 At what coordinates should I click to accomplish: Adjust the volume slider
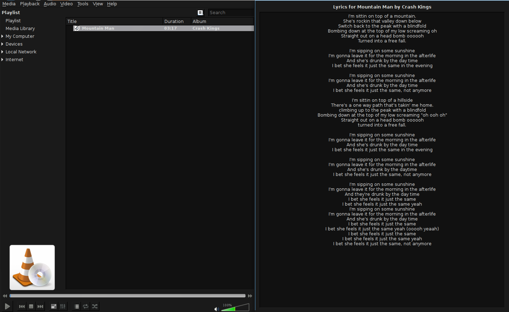[235, 307]
